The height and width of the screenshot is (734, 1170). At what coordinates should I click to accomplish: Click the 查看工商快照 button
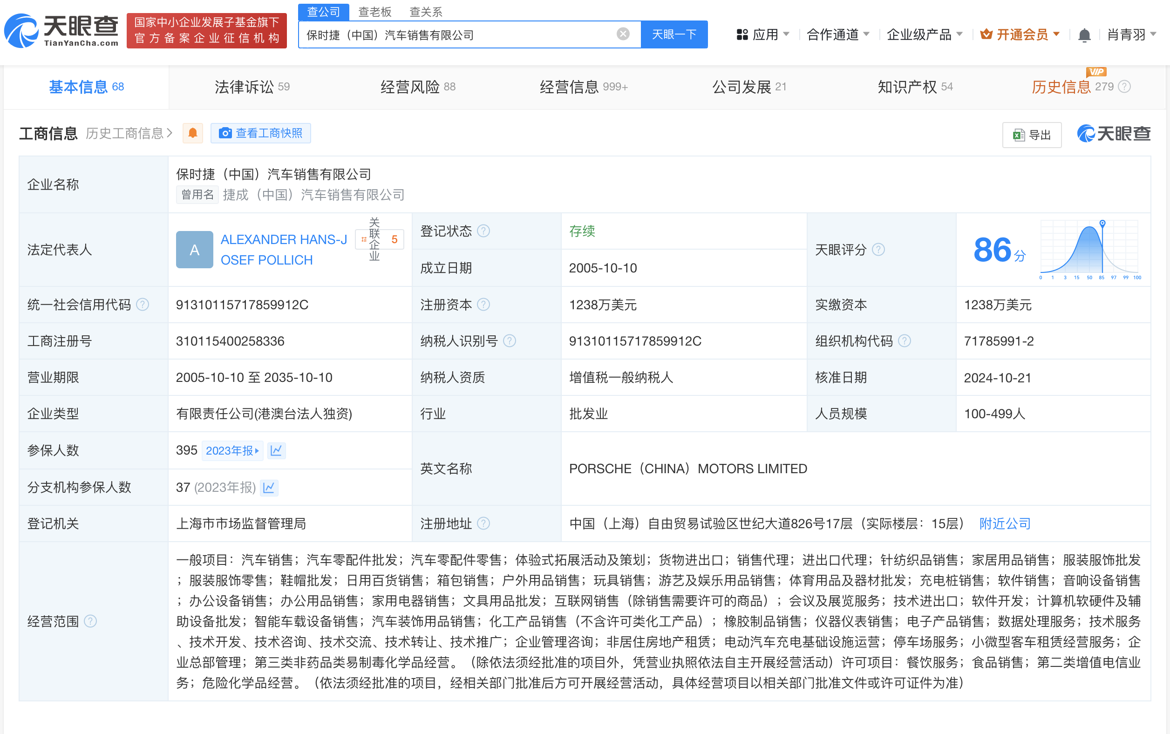[x=261, y=133]
